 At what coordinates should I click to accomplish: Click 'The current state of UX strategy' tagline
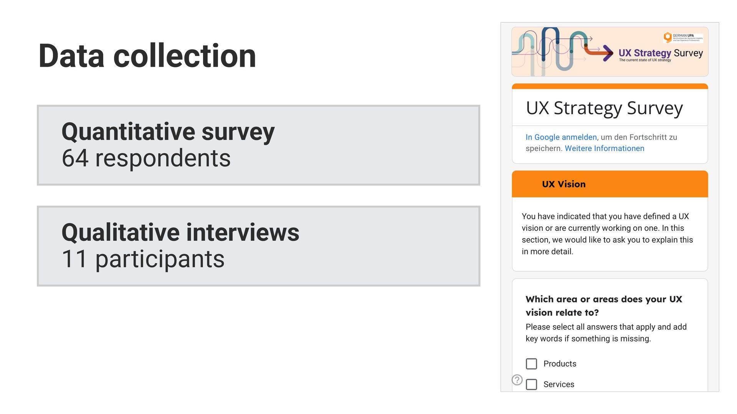coord(645,60)
